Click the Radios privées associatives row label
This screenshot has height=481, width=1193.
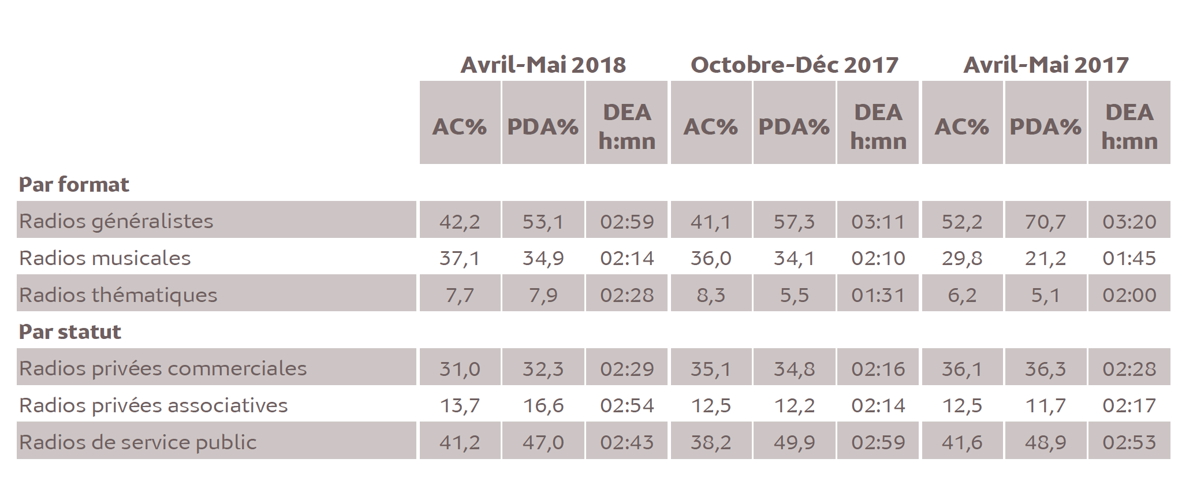(x=153, y=405)
